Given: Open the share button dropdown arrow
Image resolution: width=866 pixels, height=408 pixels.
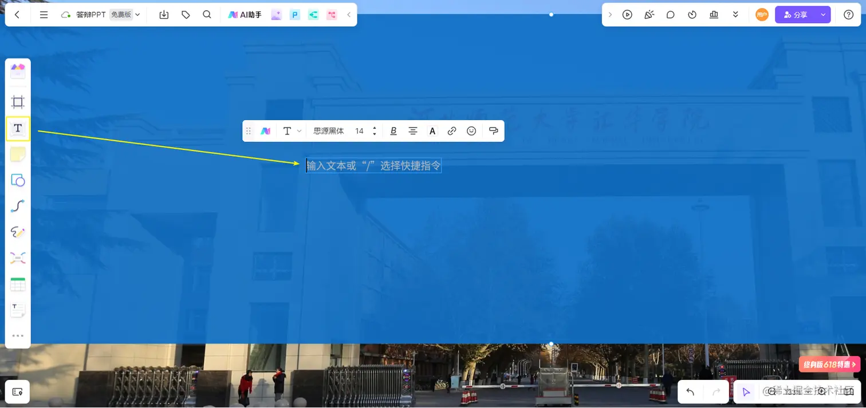Looking at the screenshot, I should pyautogui.click(x=824, y=15).
